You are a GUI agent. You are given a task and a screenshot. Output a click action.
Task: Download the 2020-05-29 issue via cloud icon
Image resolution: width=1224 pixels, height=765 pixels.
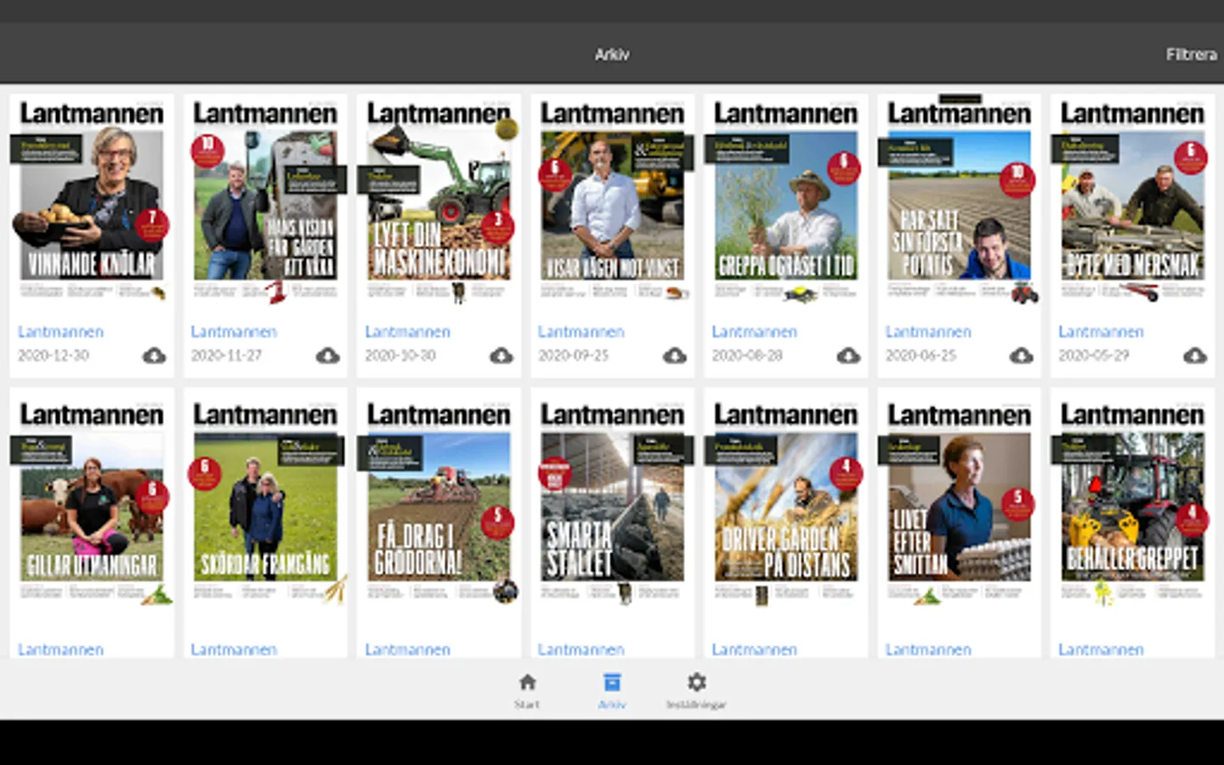[x=1195, y=355]
